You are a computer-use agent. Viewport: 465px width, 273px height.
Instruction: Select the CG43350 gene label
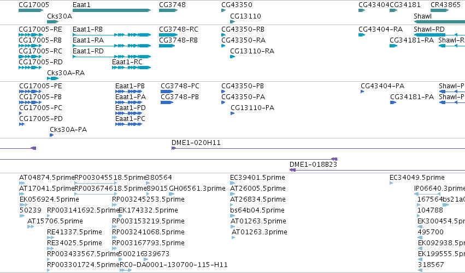(x=237, y=5)
